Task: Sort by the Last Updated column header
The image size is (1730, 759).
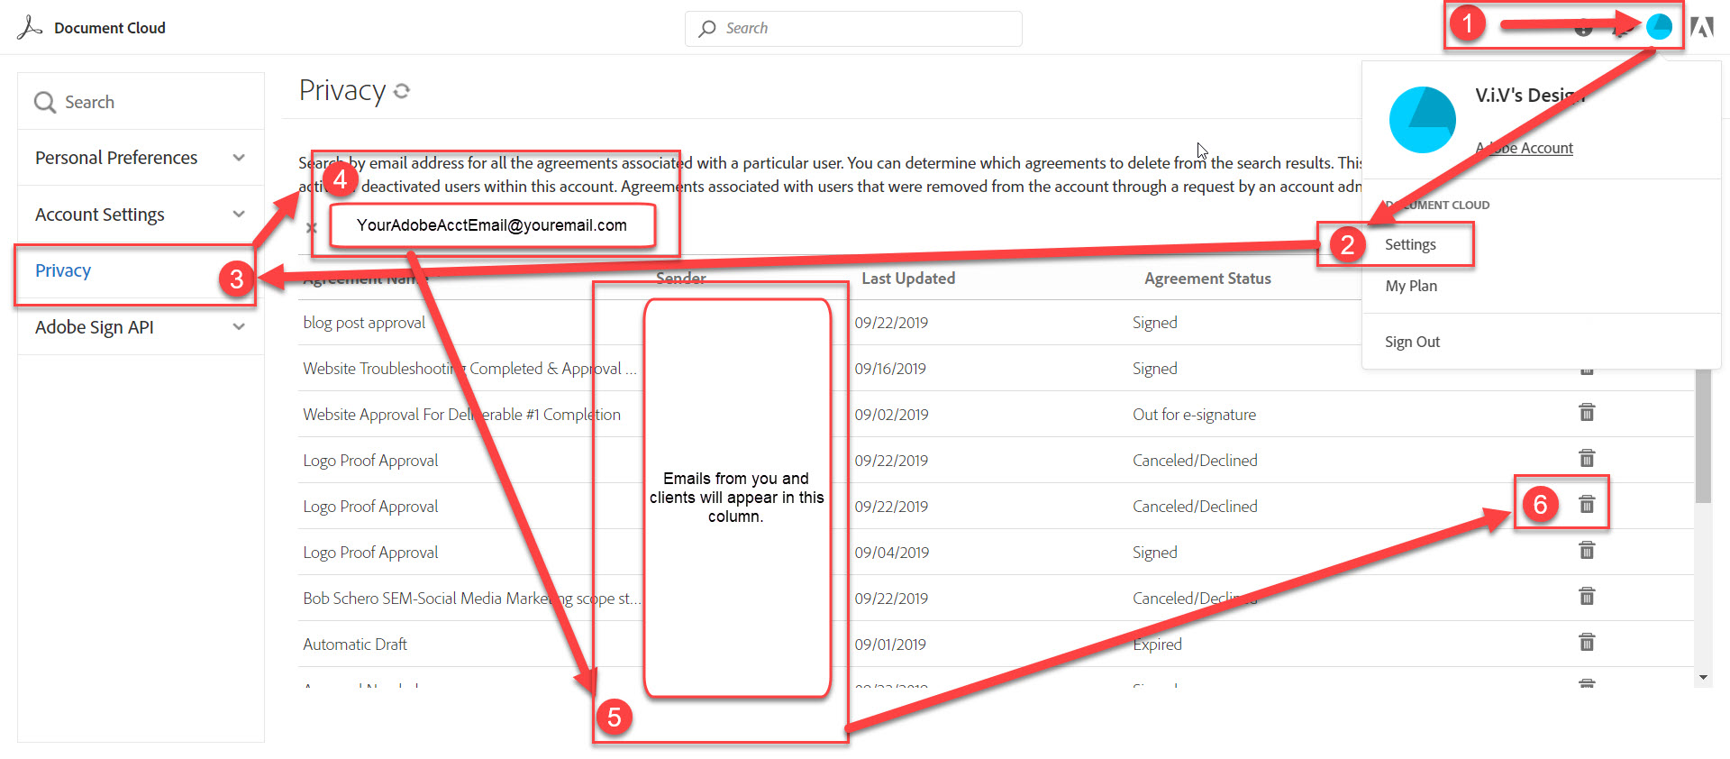Action: tap(908, 279)
